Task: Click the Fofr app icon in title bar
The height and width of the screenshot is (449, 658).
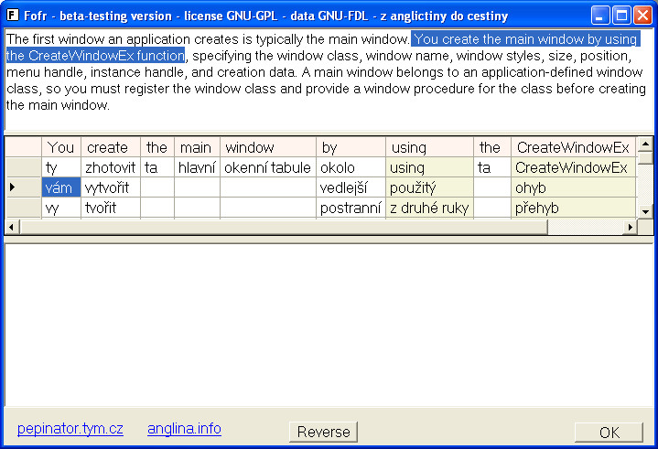Action: point(13,16)
